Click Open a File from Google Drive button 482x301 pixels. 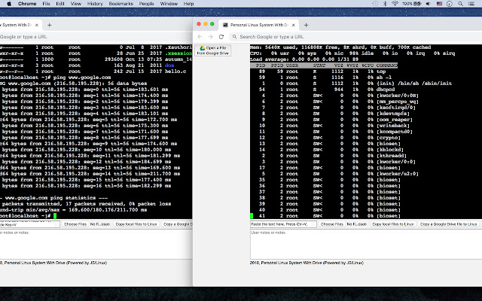point(212,50)
